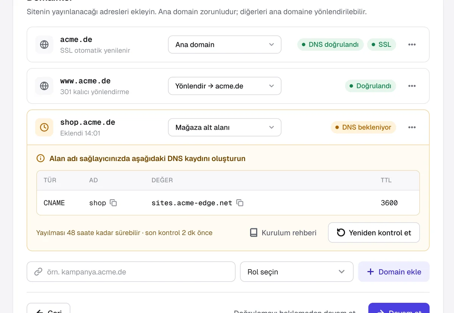Click the DNS doğrulandı status badge
The width and height of the screenshot is (454, 313).
click(330, 45)
